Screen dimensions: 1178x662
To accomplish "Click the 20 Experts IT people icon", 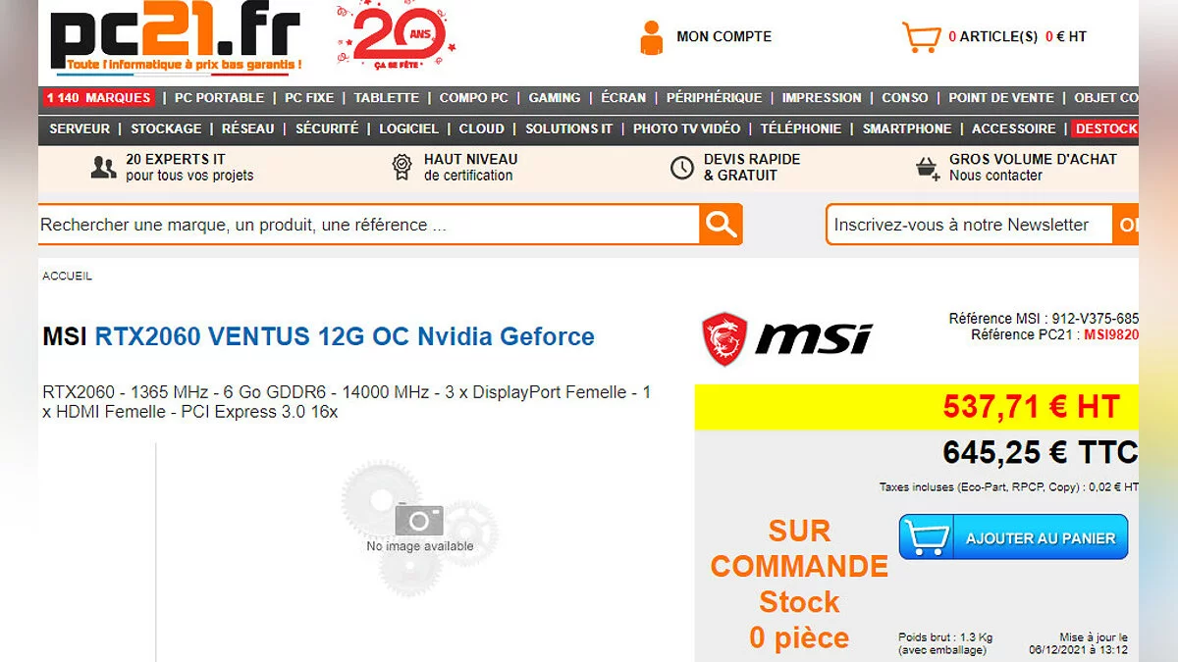I will 103,168.
